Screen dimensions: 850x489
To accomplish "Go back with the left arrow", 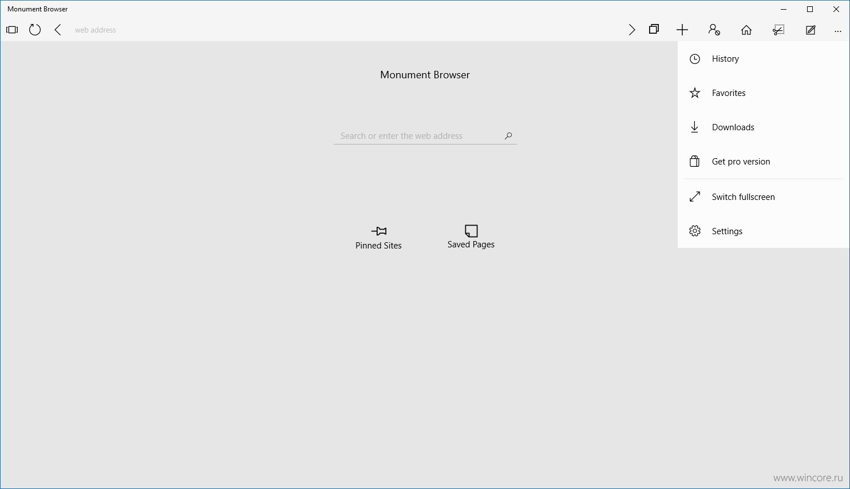I will (x=58, y=30).
